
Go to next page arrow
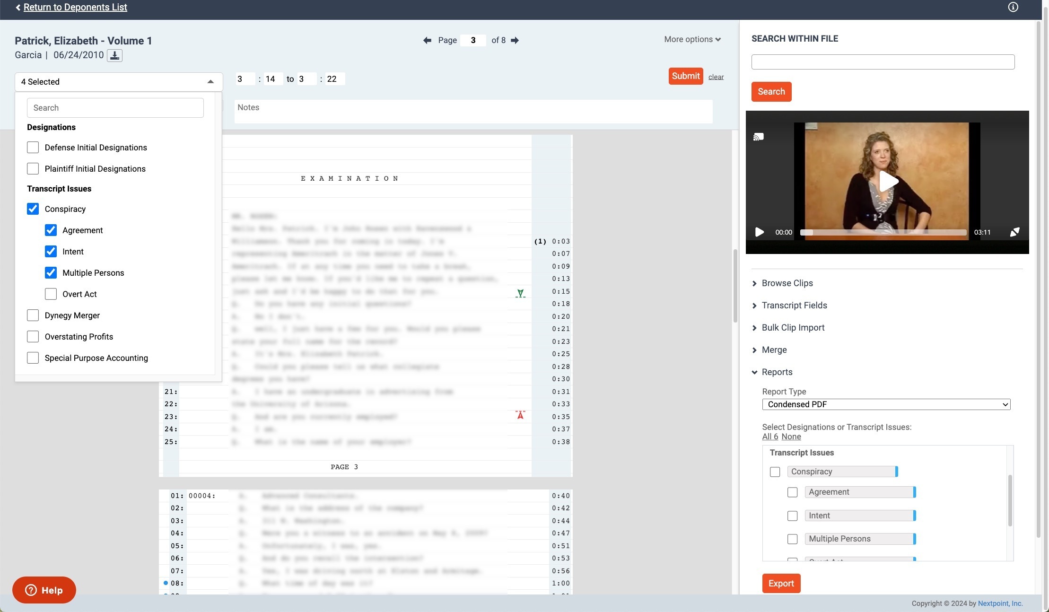pos(515,40)
